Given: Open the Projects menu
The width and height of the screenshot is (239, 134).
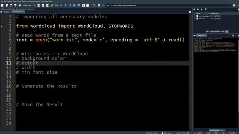Looking at the screenshot, I should [37, 1].
